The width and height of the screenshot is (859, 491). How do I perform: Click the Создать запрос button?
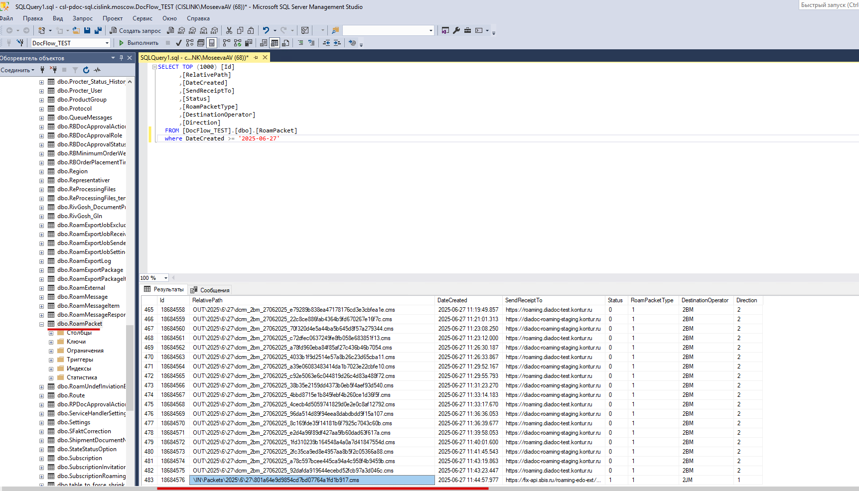(x=135, y=30)
